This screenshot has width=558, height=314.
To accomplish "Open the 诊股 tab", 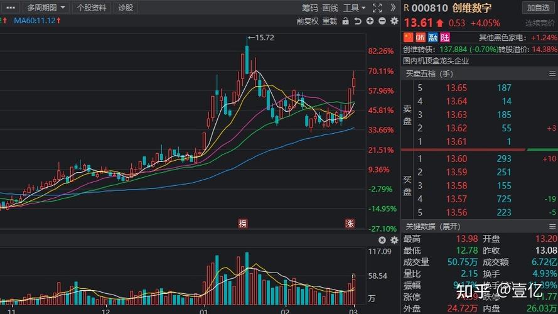I will (x=126, y=8).
